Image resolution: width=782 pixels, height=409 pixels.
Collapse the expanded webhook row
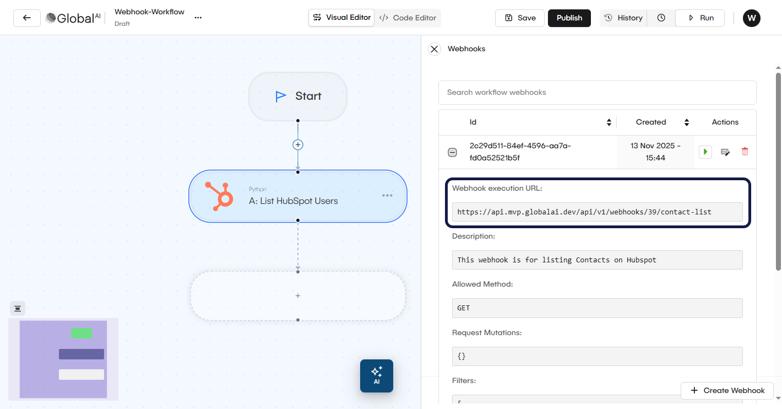[x=452, y=153]
